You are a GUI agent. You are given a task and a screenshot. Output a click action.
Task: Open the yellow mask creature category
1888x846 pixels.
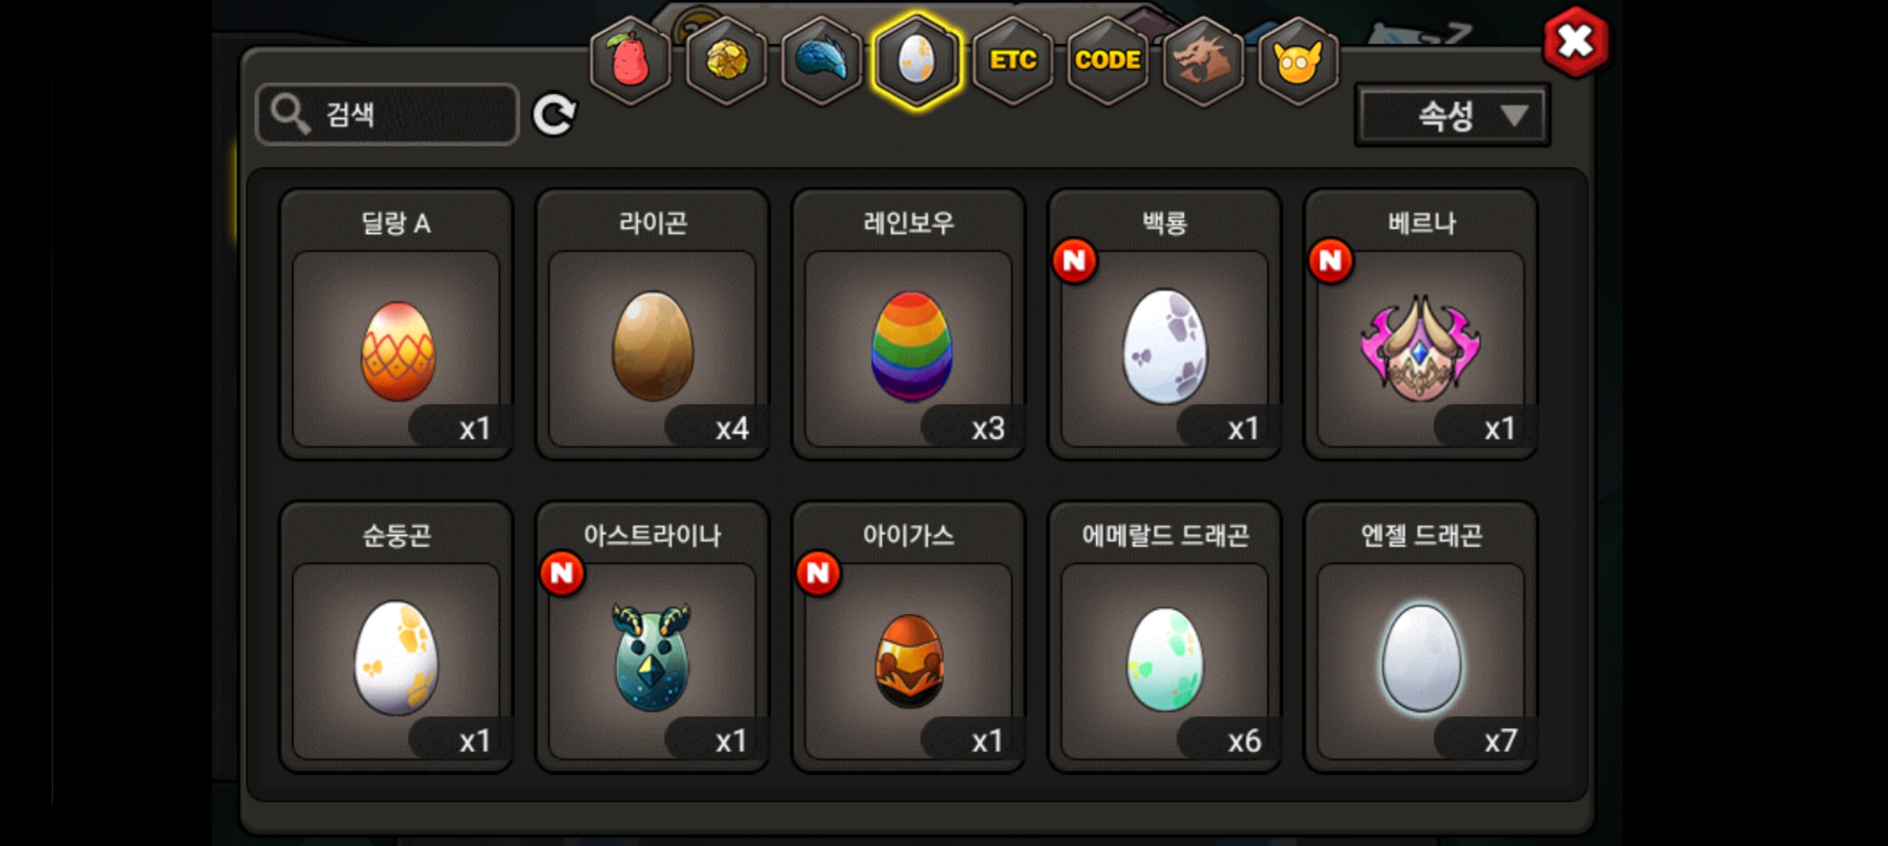click(x=1298, y=61)
